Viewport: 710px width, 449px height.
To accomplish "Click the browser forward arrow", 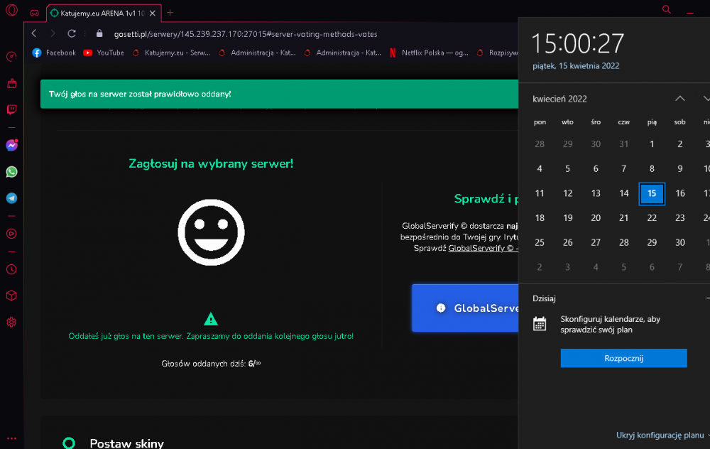I will (53, 33).
